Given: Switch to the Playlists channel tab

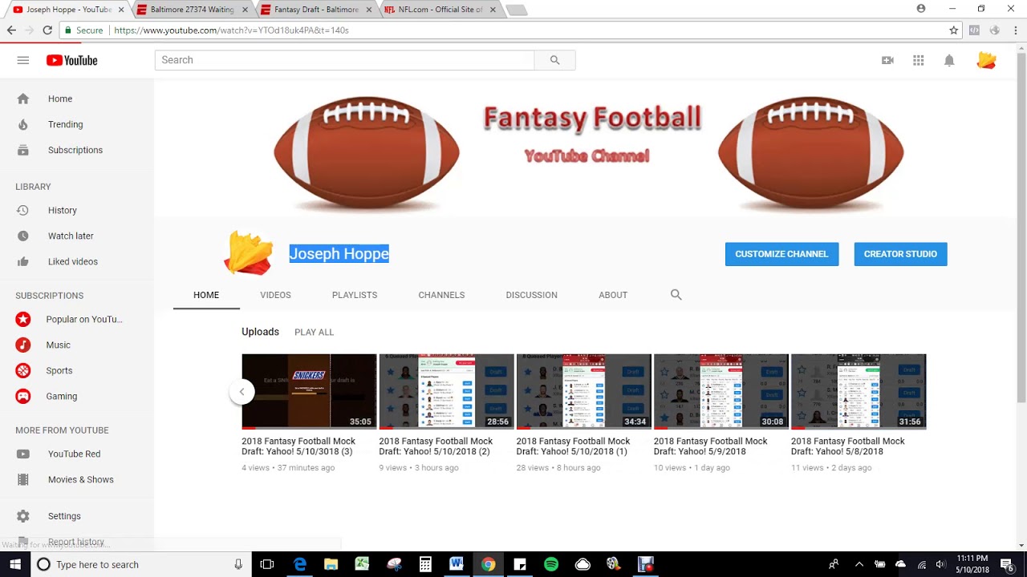Looking at the screenshot, I should (x=355, y=295).
